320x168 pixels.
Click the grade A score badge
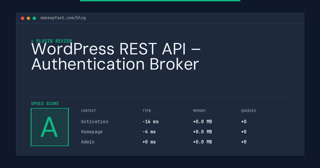pos(50,127)
